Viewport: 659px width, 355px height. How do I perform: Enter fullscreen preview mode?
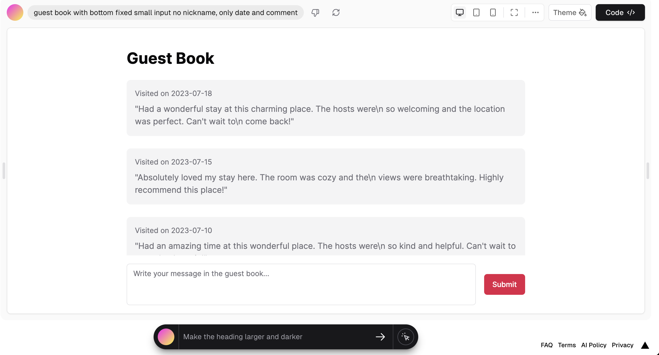514,12
